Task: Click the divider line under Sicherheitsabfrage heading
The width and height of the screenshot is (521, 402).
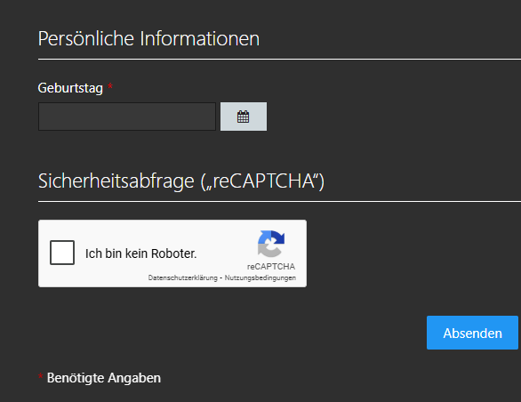Action: (279, 202)
